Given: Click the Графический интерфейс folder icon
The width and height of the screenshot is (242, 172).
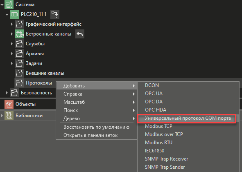Looking at the screenshot, I should (x=19, y=24).
